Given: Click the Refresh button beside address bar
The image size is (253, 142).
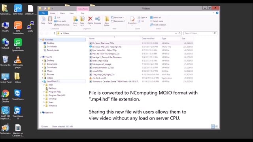Looking at the screenshot, I should [179, 33].
